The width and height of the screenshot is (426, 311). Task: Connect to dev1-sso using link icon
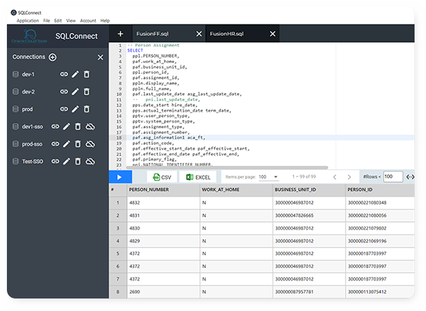click(55, 126)
